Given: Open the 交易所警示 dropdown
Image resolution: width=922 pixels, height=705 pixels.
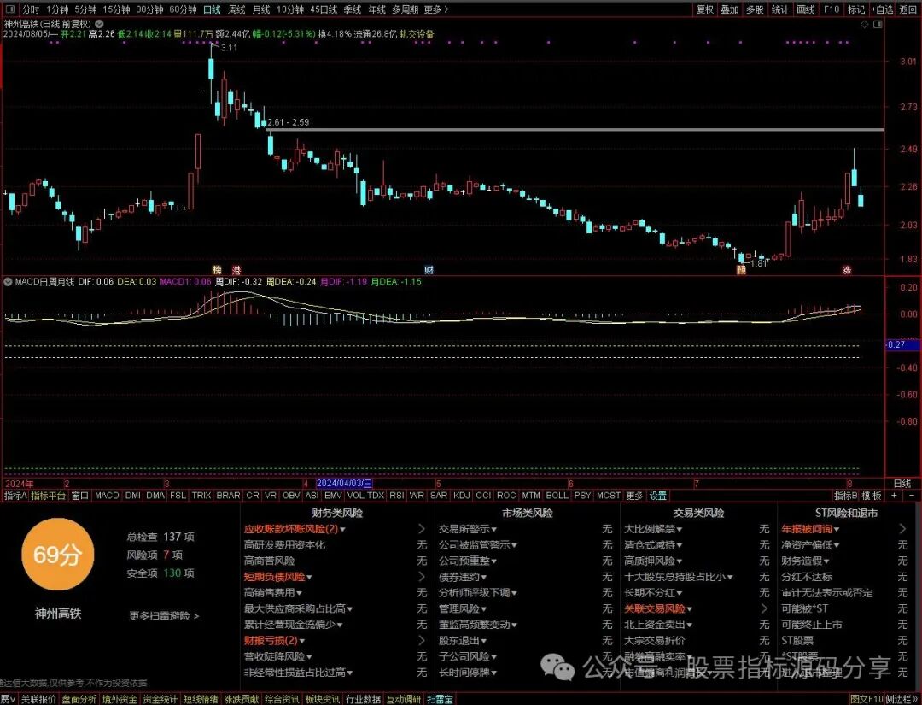Looking at the screenshot, I should (x=468, y=529).
